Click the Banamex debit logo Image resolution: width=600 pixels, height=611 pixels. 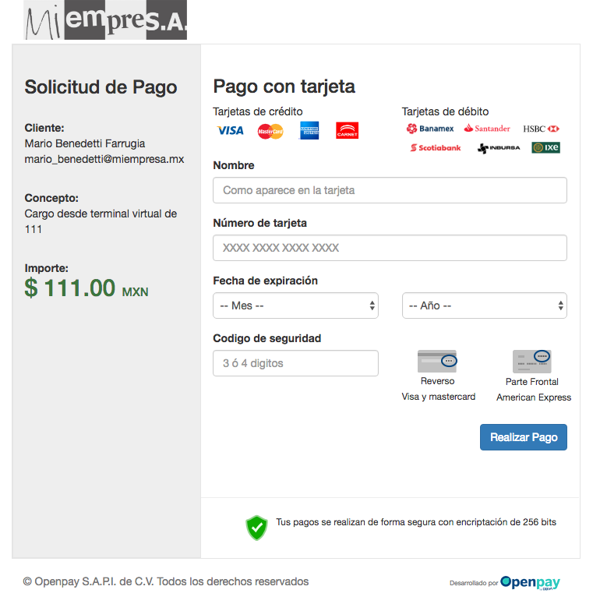[x=430, y=129]
